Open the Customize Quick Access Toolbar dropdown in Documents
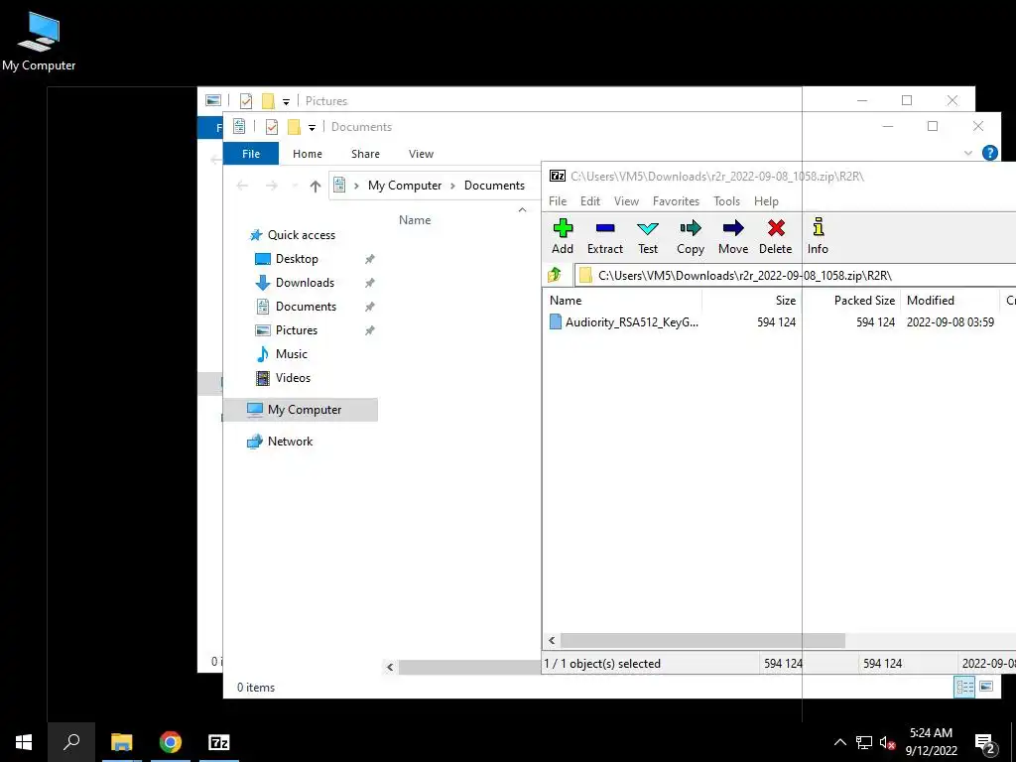The height and width of the screenshot is (762, 1016). click(x=312, y=128)
